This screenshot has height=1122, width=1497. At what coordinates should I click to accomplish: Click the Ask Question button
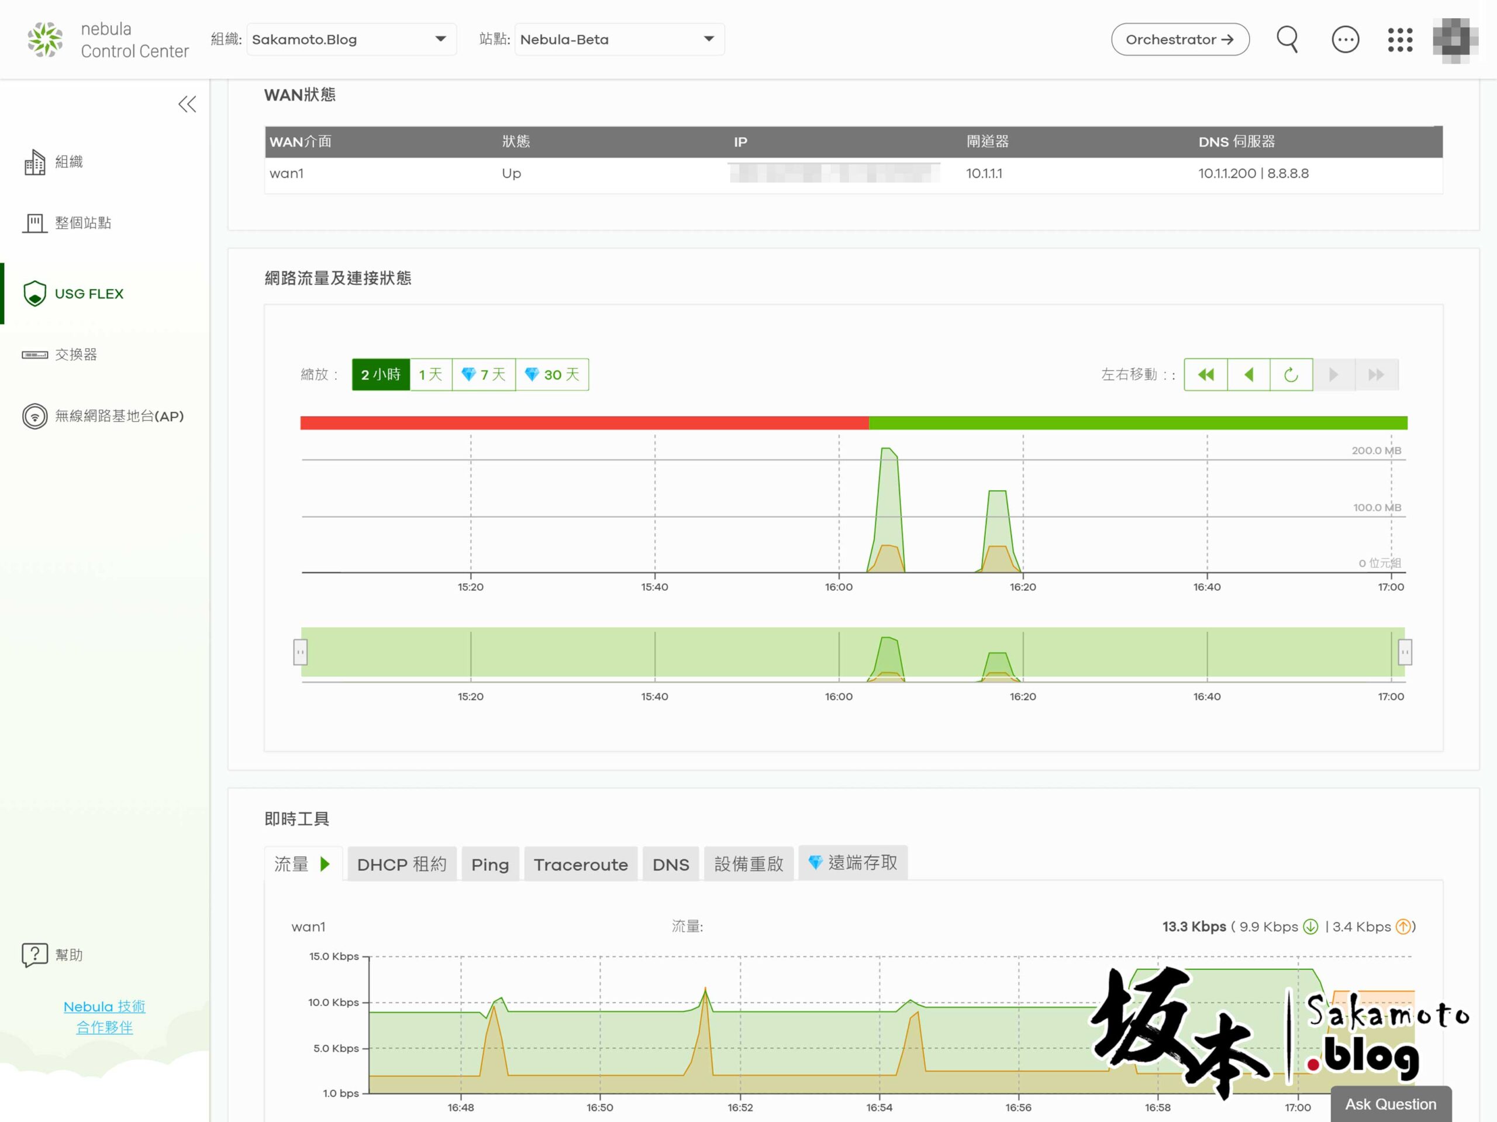coord(1391,1104)
